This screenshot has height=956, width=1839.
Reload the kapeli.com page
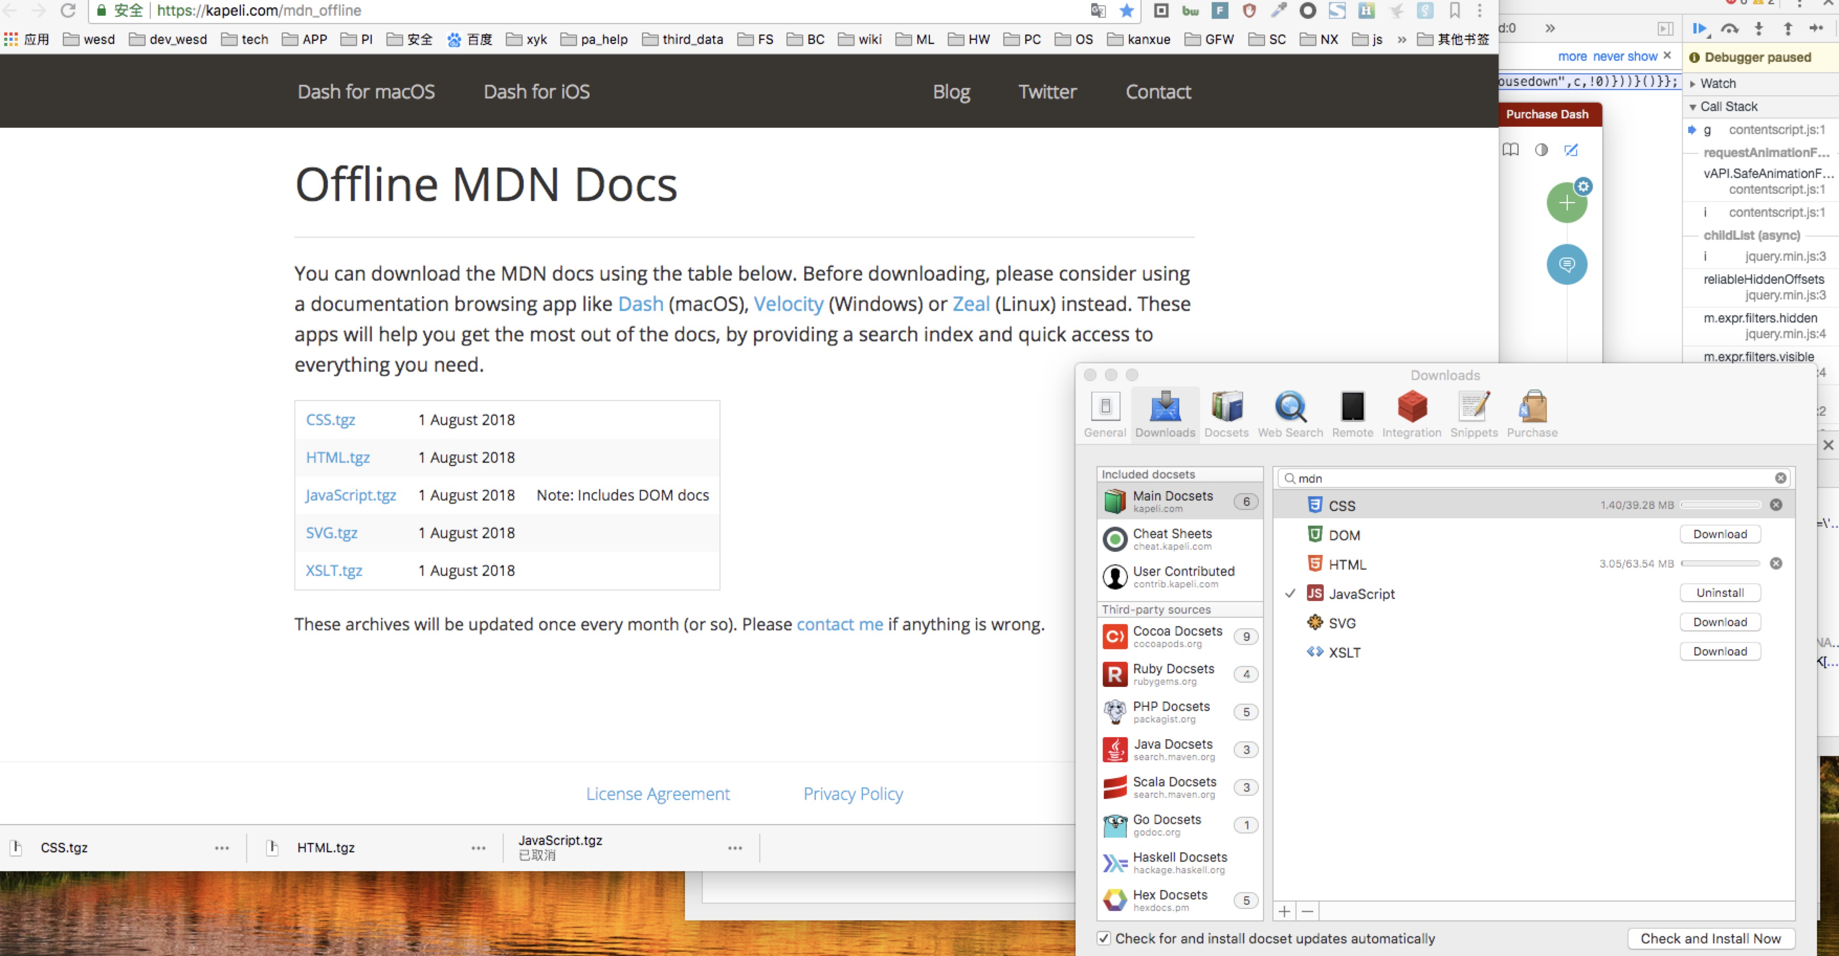tap(68, 10)
